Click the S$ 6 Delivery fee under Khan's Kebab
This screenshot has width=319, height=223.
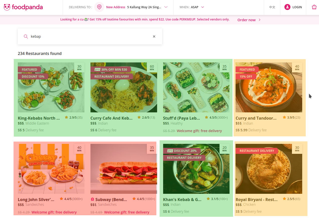176,212
